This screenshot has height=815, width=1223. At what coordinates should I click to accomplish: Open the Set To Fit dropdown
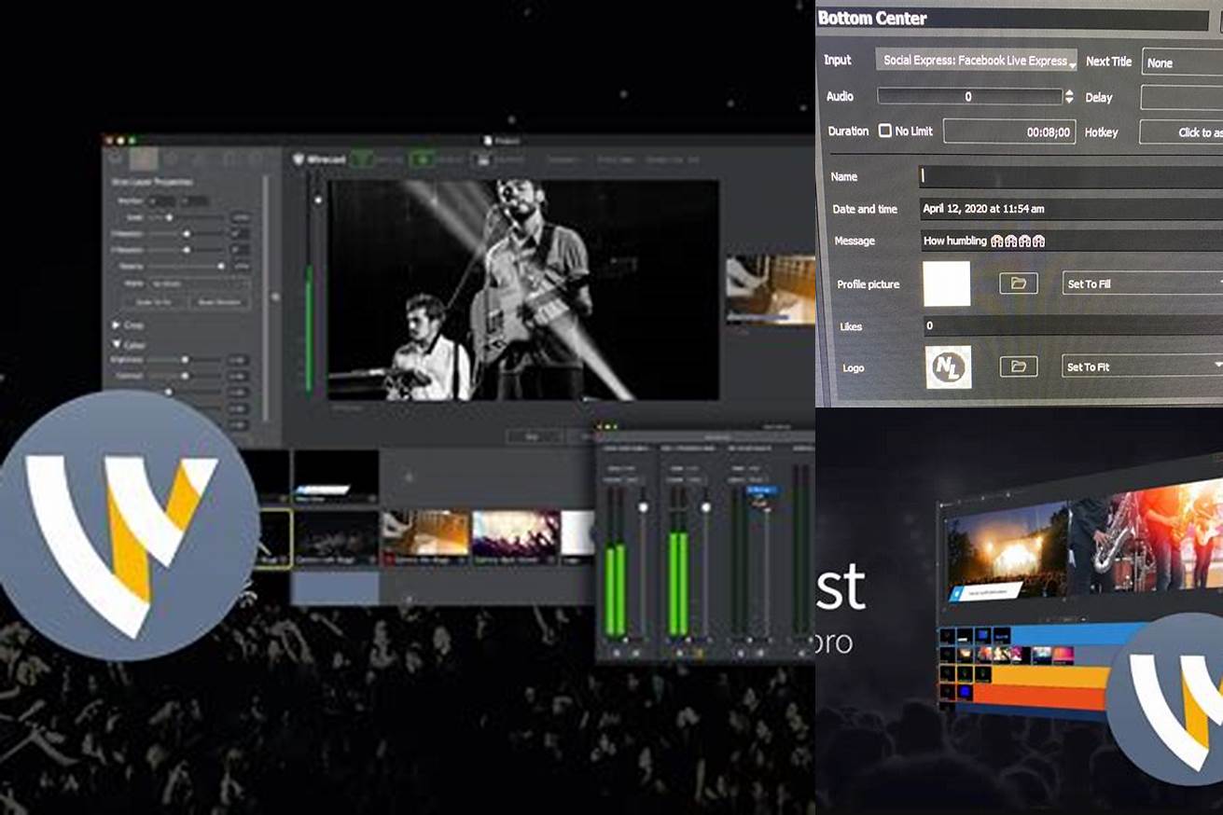(x=1143, y=366)
